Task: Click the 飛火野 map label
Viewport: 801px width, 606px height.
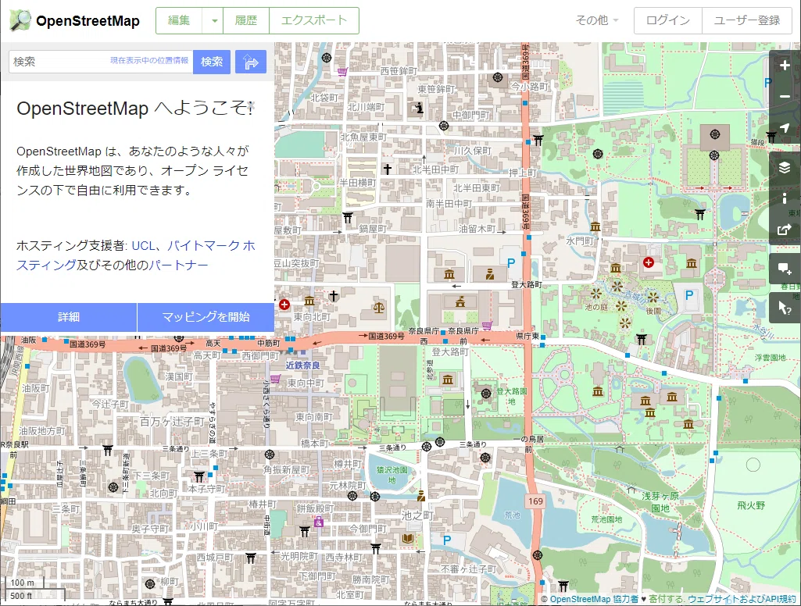Action: click(x=751, y=505)
